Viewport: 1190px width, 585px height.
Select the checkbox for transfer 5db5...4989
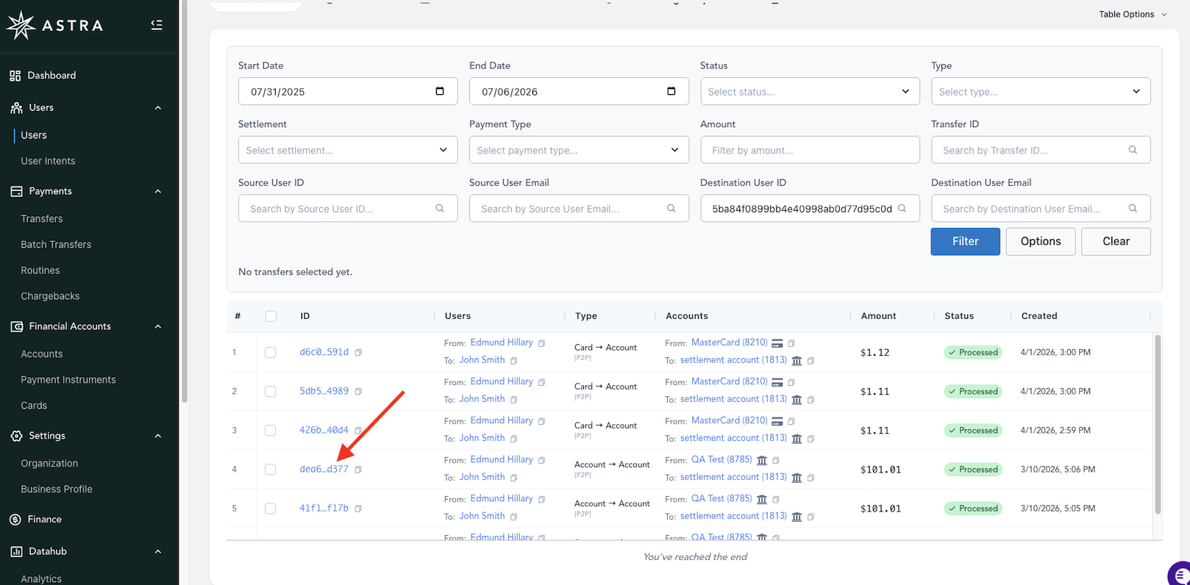tap(271, 392)
